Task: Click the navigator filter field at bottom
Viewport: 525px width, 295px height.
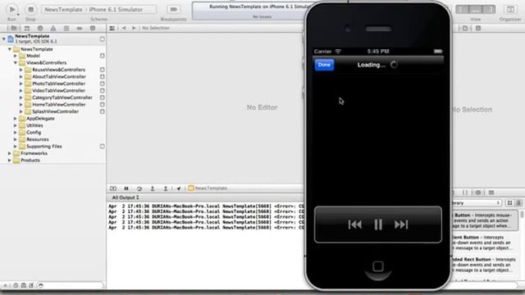Action: click(x=70, y=285)
